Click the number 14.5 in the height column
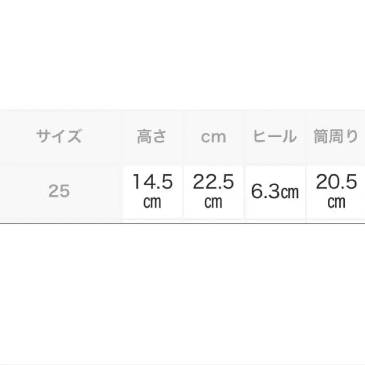The height and width of the screenshot is (365, 365). (x=153, y=182)
